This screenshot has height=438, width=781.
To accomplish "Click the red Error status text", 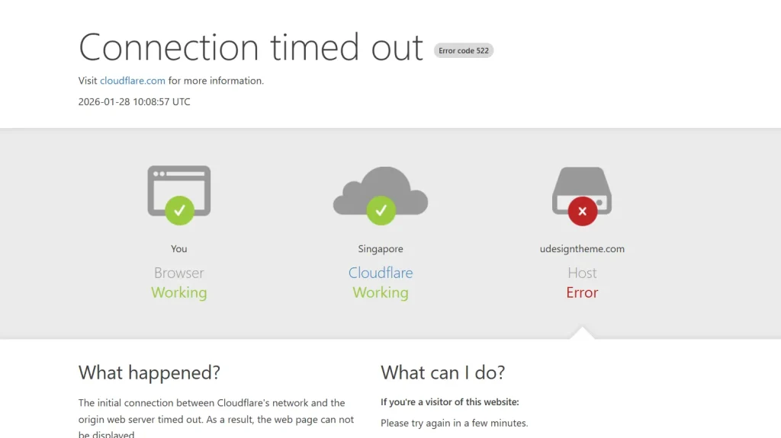I will pyautogui.click(x=582, y=293).
